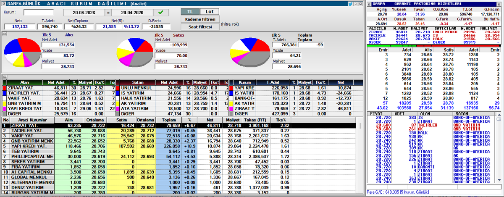The image size is (504, 197).
Task: Open the Kademe Filtresi filter
Action: click(200, 19)
